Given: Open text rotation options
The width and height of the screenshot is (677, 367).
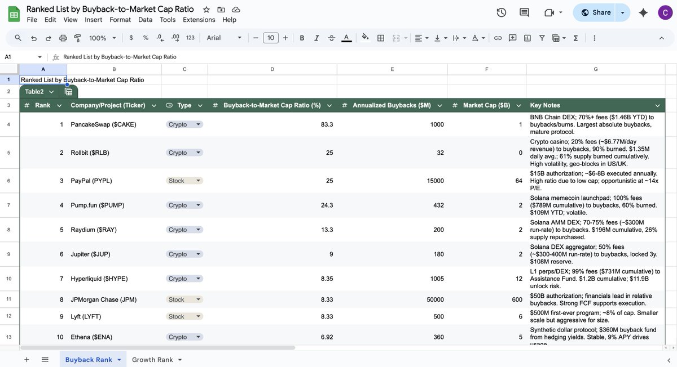Looking at the screenshot, I should pos(477,38).
